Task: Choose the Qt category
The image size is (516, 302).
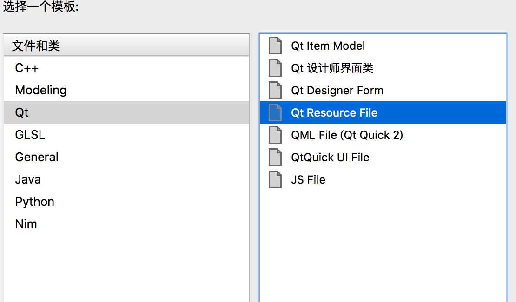Action: click(x=126, y=112)
